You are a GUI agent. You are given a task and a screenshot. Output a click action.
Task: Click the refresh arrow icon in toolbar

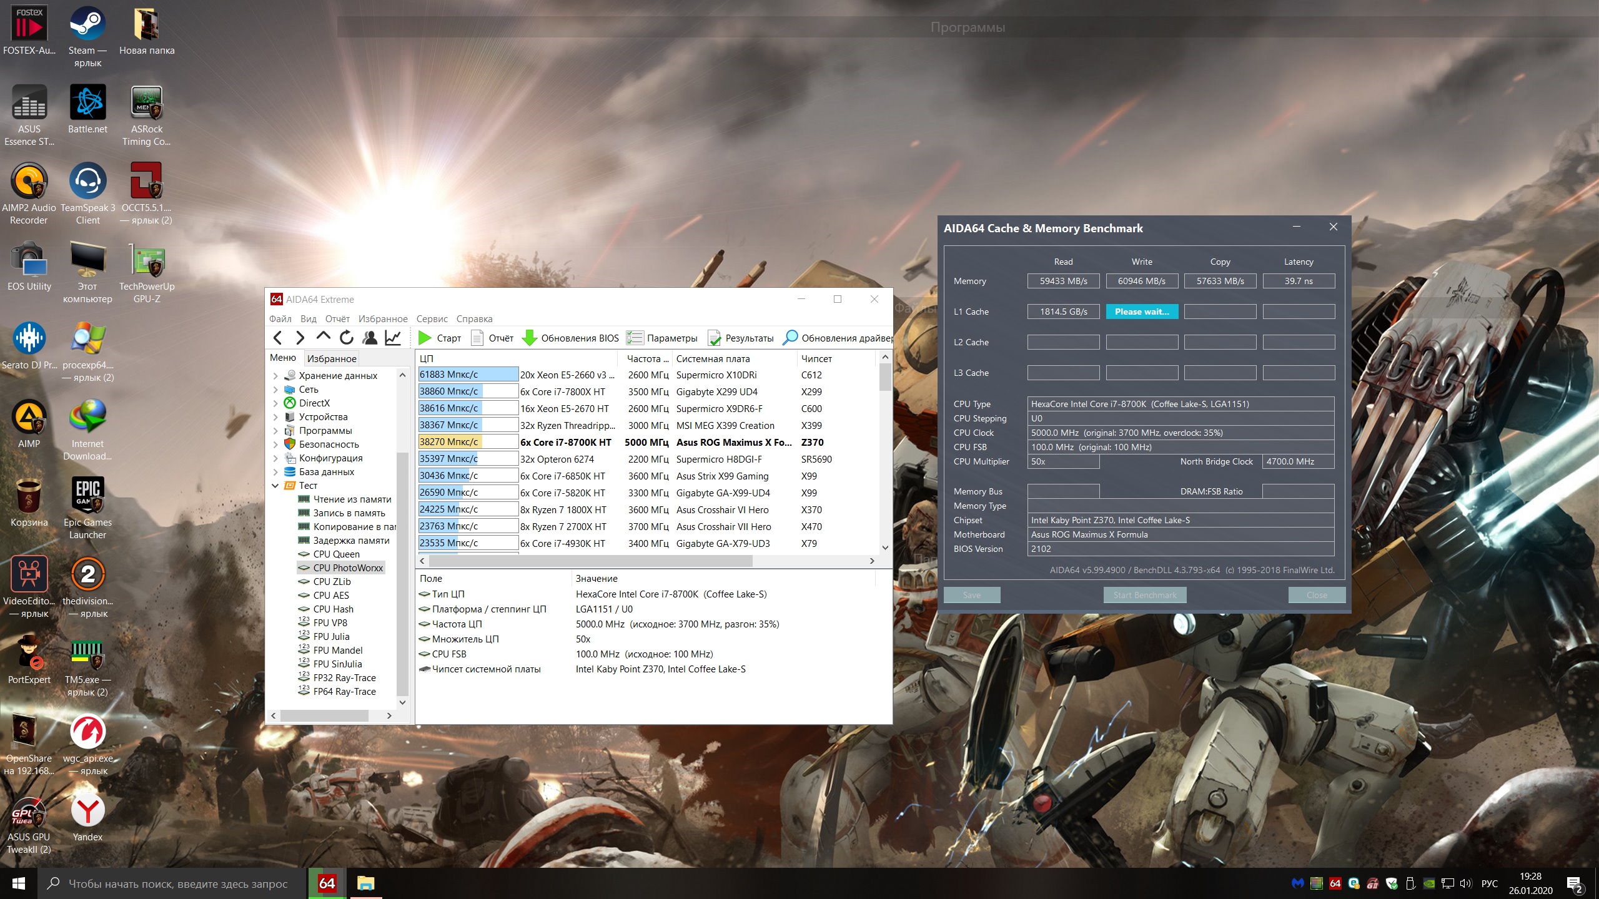346,338
